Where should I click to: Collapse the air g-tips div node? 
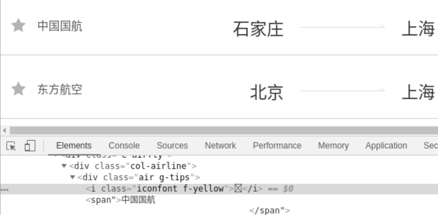pyautogui.click(x=73, y=177)
